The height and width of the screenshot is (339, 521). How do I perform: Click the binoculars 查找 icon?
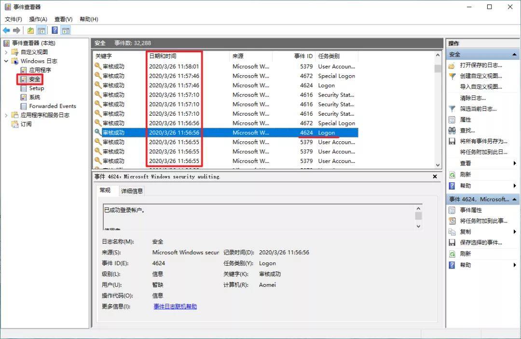pos(452,131)
